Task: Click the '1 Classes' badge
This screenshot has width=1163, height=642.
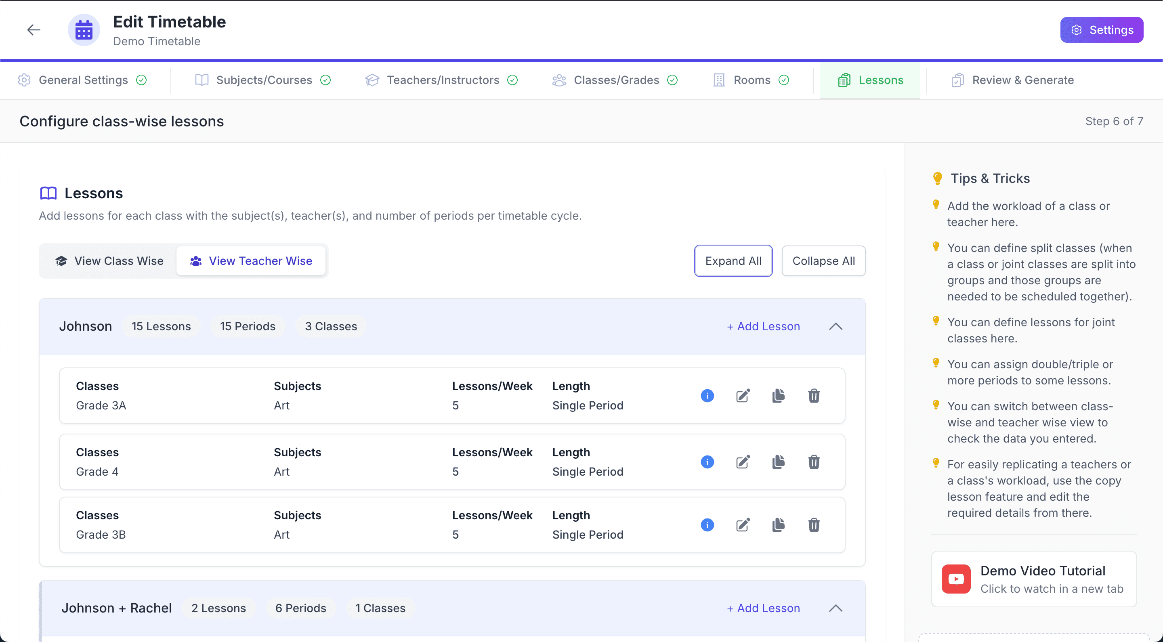Action: [x=380, y=608]
